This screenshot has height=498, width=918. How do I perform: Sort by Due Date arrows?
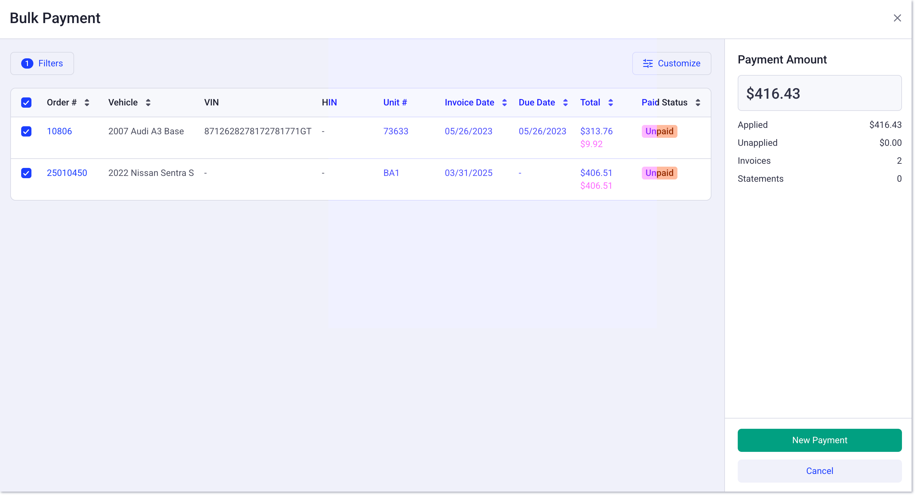(565, 103)
